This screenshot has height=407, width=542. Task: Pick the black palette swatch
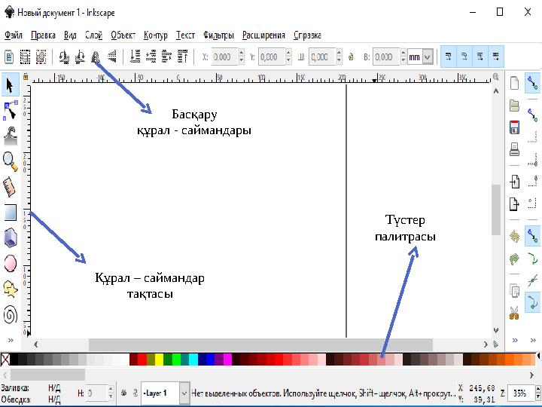point(14,360)
